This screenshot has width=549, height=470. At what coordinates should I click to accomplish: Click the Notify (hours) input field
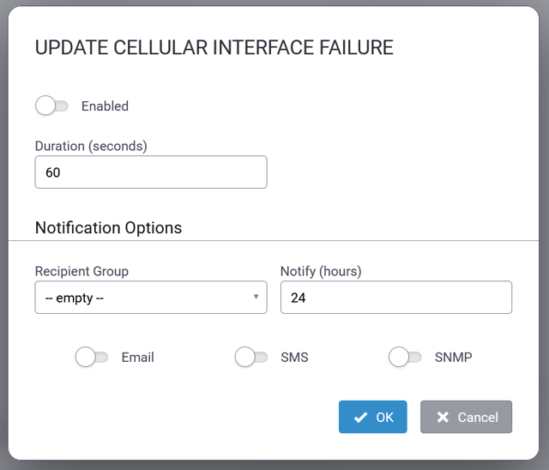(395, 298)
